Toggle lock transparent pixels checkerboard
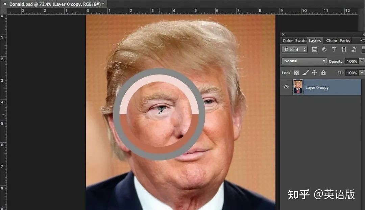The height and width of the screenshot is (210, 365). click(296, 72)
